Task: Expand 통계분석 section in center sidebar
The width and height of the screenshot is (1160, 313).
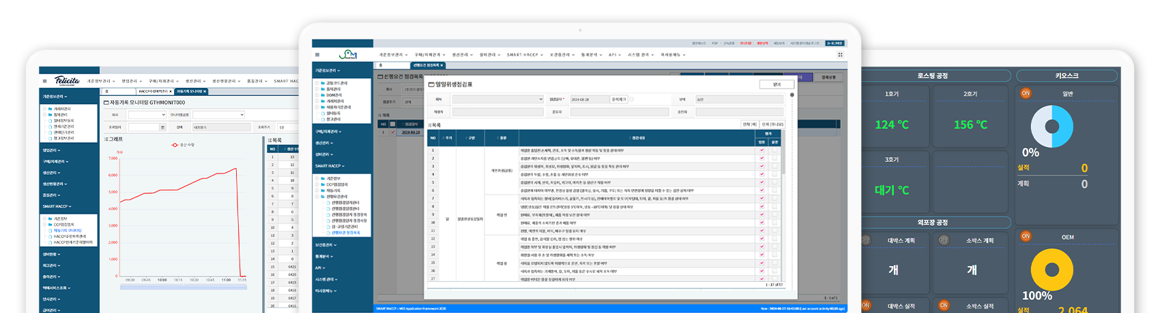Action: [325, 257]
